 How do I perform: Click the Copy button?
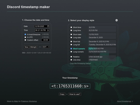62,94
